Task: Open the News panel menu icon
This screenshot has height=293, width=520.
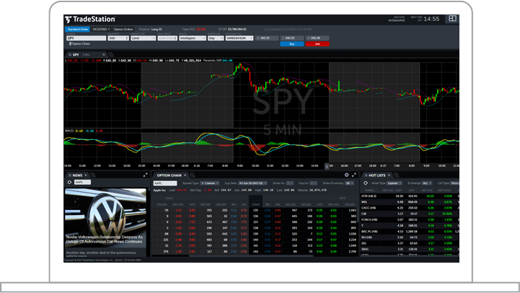Action: tap(70, 175)
